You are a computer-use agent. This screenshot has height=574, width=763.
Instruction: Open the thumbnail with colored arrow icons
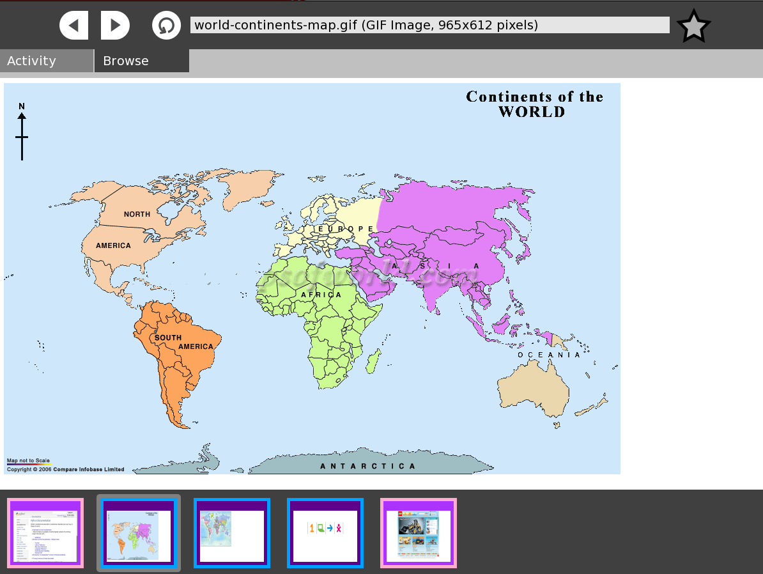coord(325,533)
